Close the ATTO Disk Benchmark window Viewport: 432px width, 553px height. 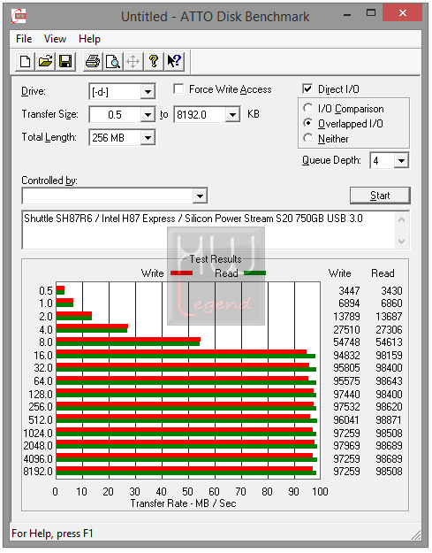click(x=403, y=13)
